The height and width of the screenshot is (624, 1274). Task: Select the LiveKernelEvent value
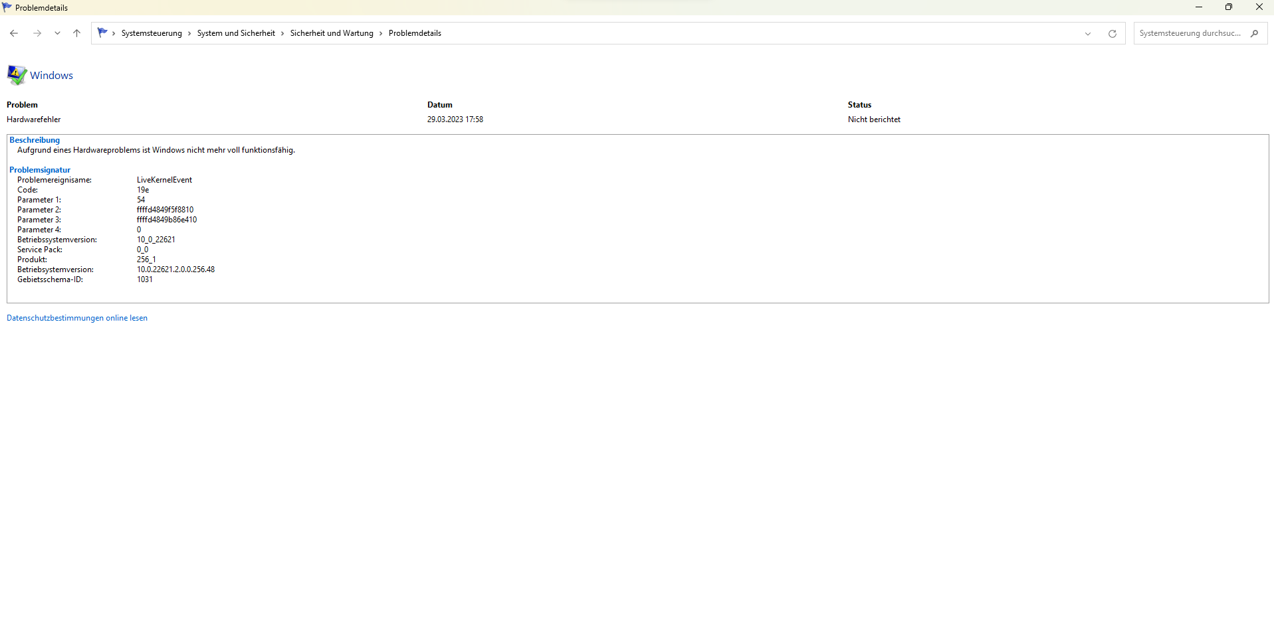[x=164, y=180]
